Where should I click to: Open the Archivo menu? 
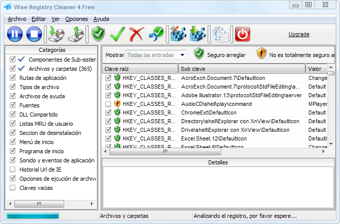[x=17, y=19]
